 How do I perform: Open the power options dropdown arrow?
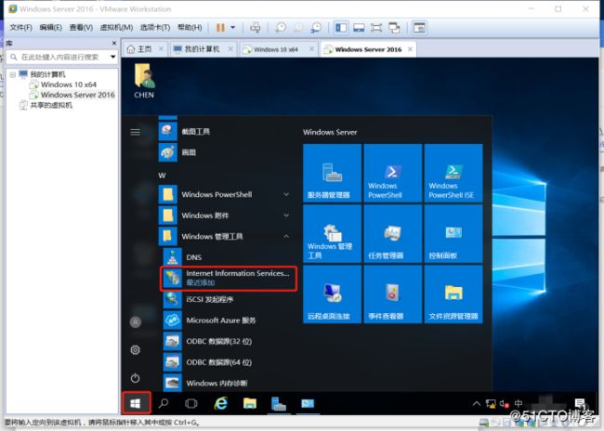pos(232,28)
